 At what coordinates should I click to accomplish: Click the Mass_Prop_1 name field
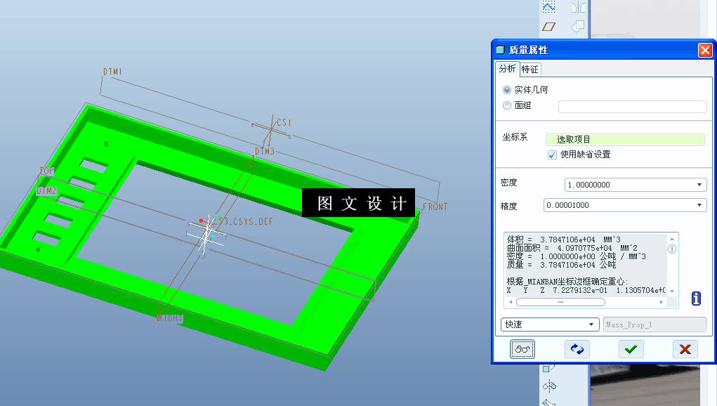(x=654, y=325)
